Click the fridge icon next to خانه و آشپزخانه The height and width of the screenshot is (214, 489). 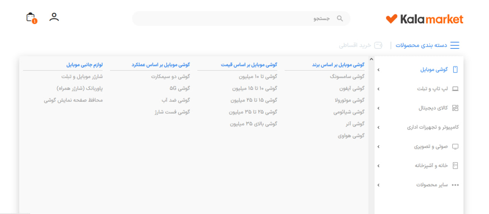(x=455, y=166)
